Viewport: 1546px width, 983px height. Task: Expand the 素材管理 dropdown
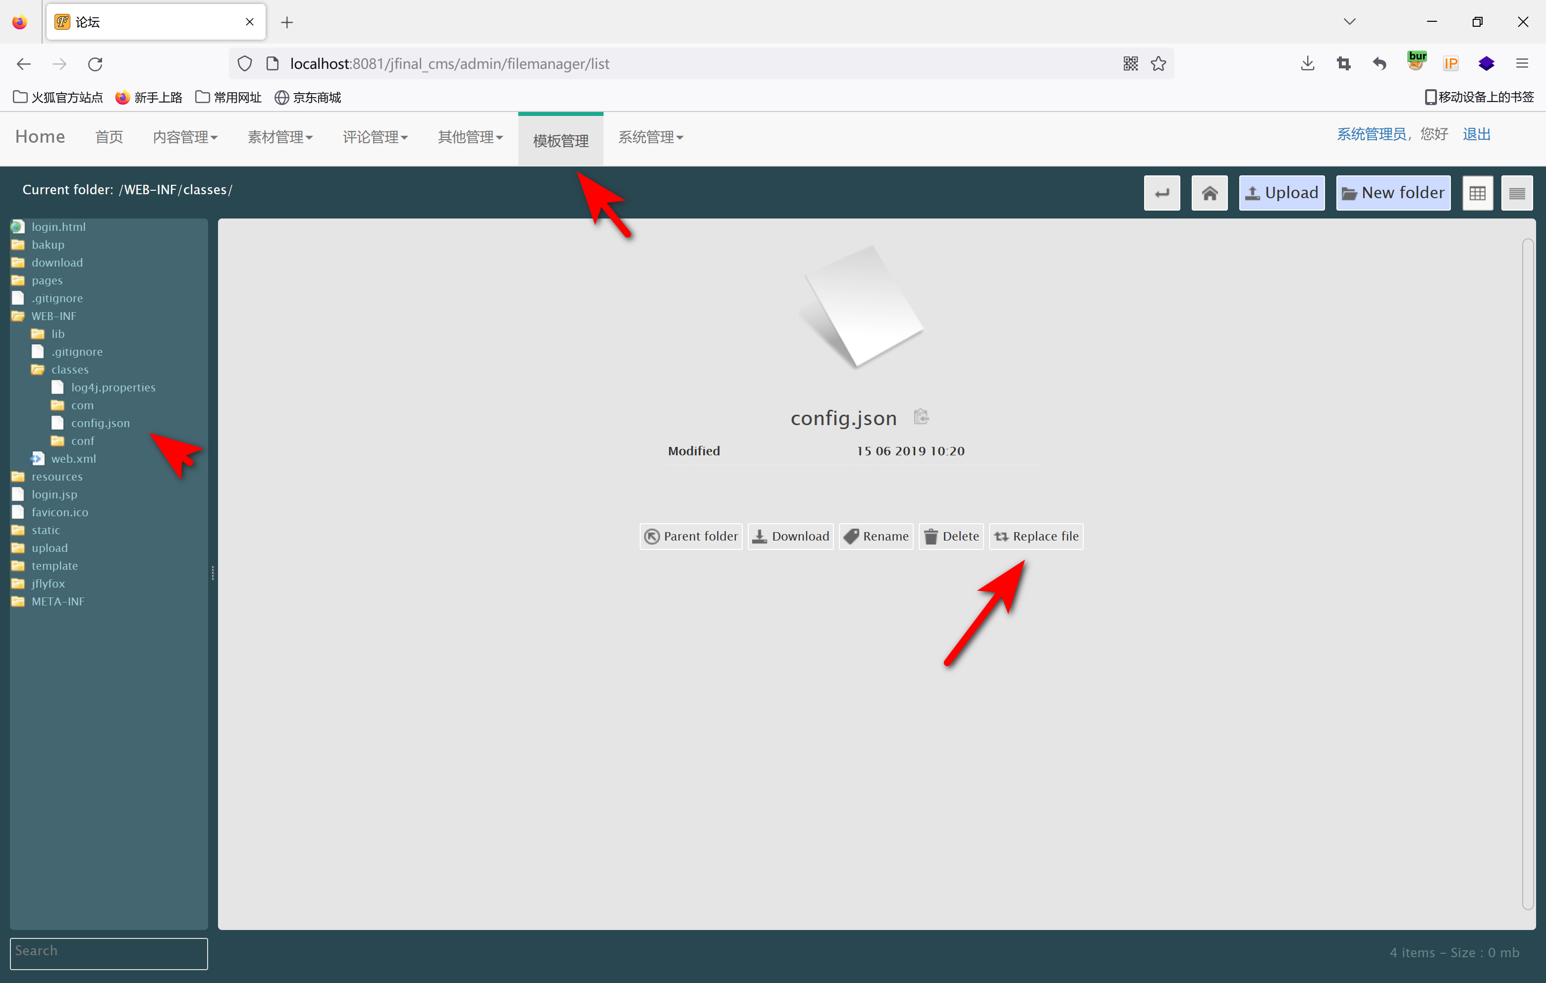pyautogui.click(x=280, y=137)
